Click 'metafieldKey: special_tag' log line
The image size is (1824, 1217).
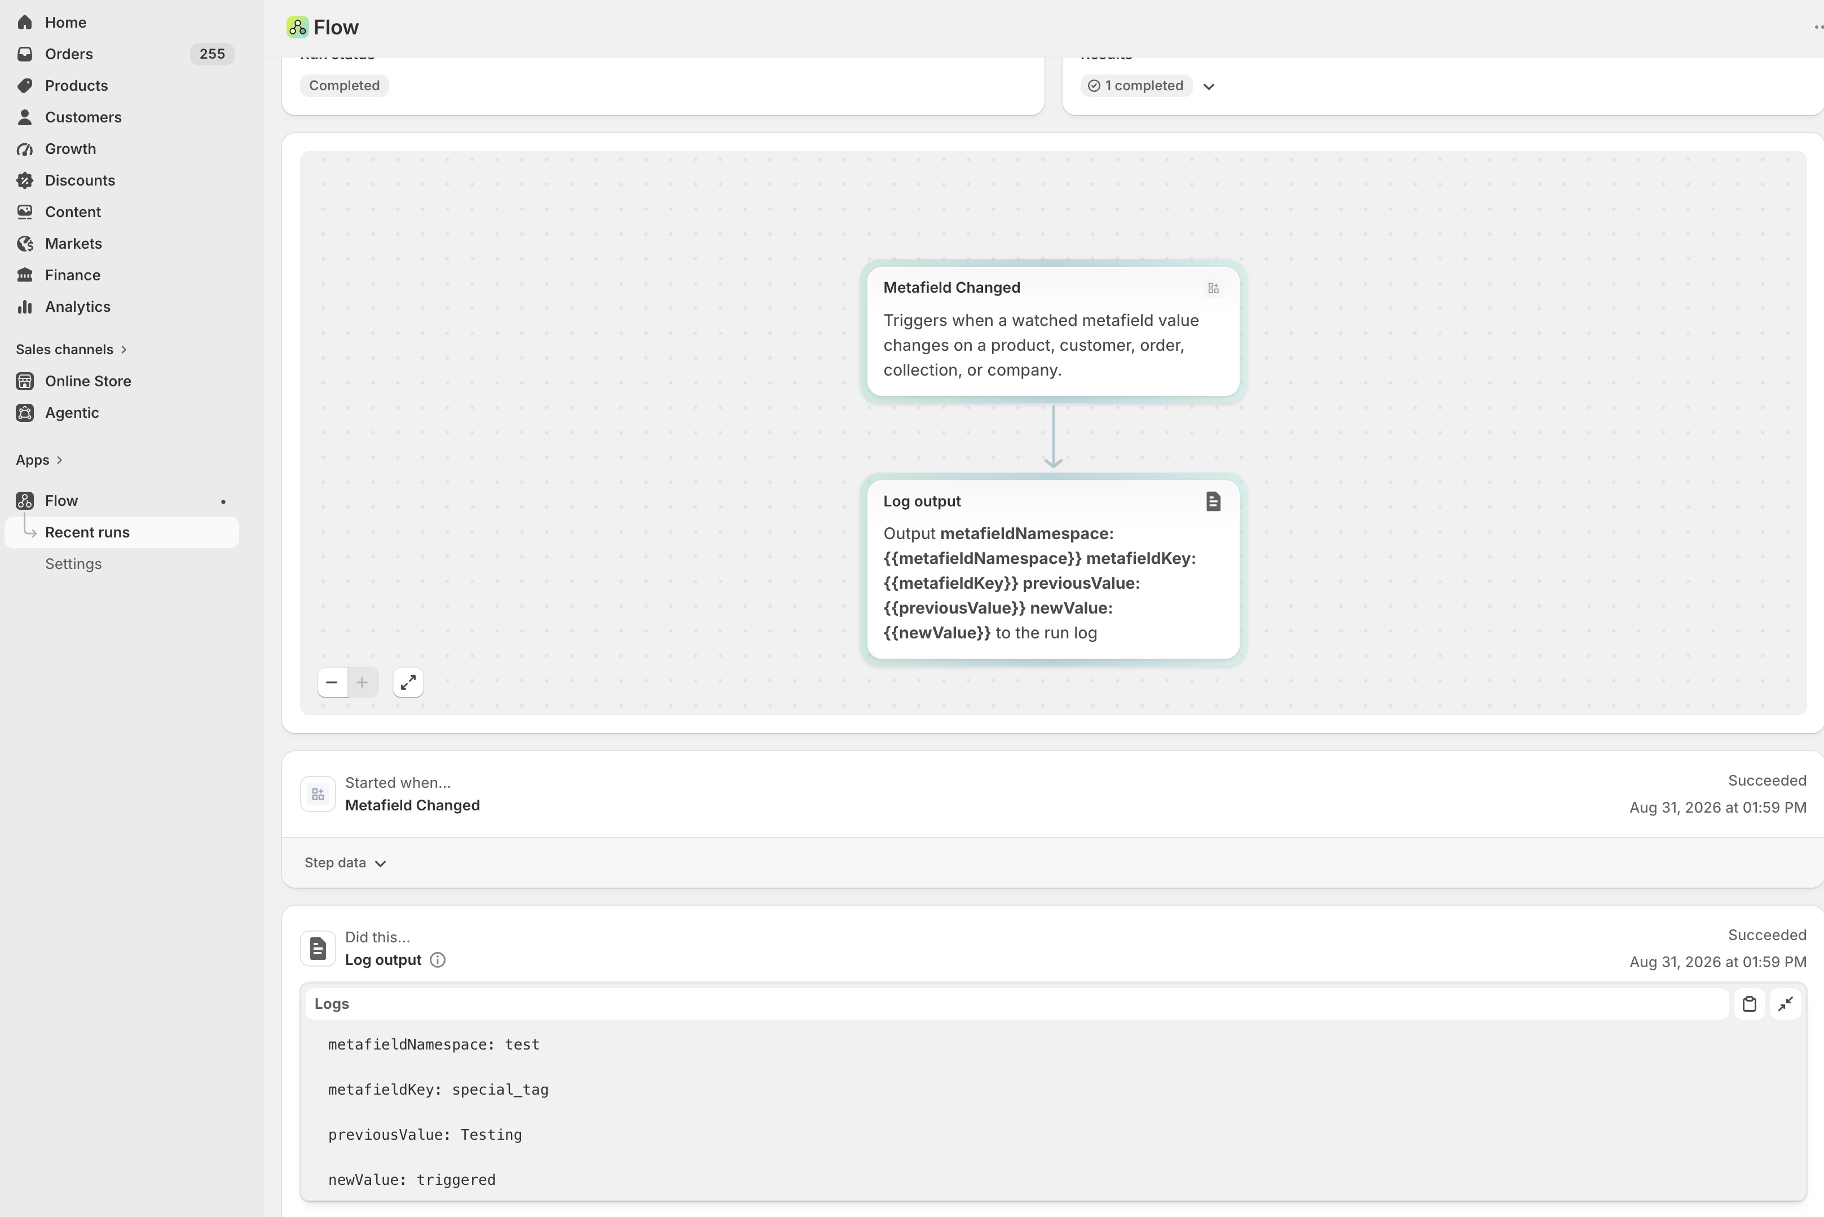point(438,1090)
